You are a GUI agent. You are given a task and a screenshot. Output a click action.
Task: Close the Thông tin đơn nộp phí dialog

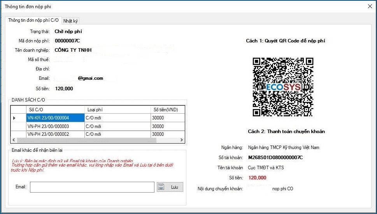[x=370, y=7]
